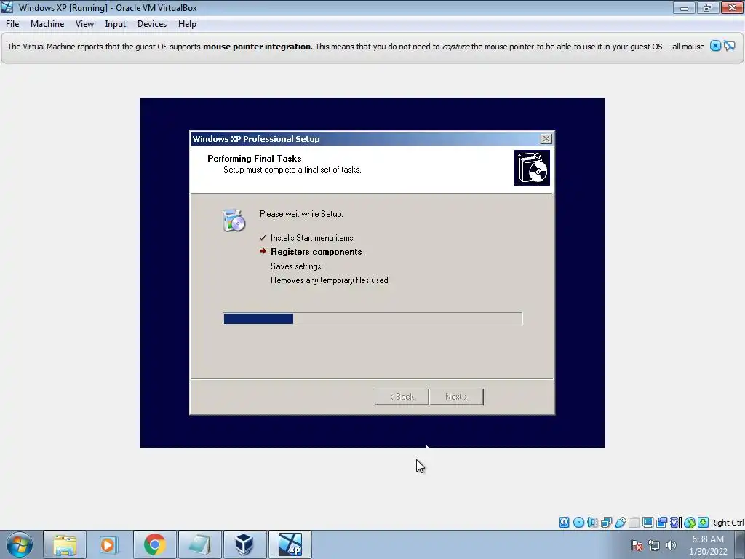The width and height of the screenshot is (745, 559).
Task: Click the don't-show-again notification icon
Action: coord(729,46)
